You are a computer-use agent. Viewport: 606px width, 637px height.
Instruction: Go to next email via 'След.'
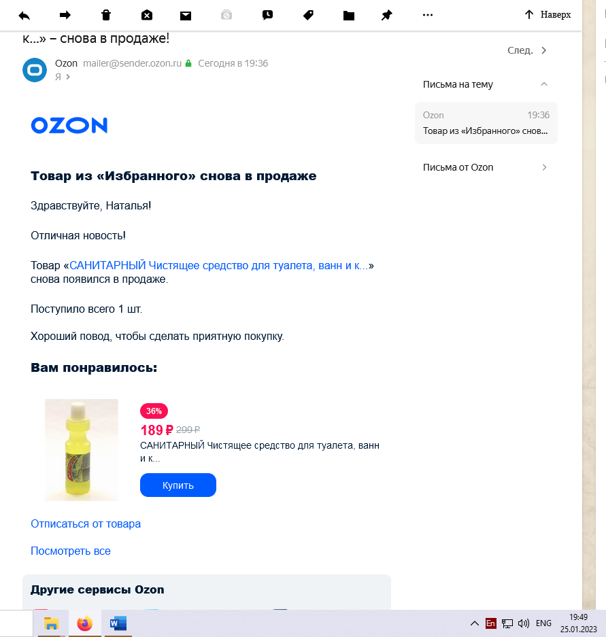point(526,50)
